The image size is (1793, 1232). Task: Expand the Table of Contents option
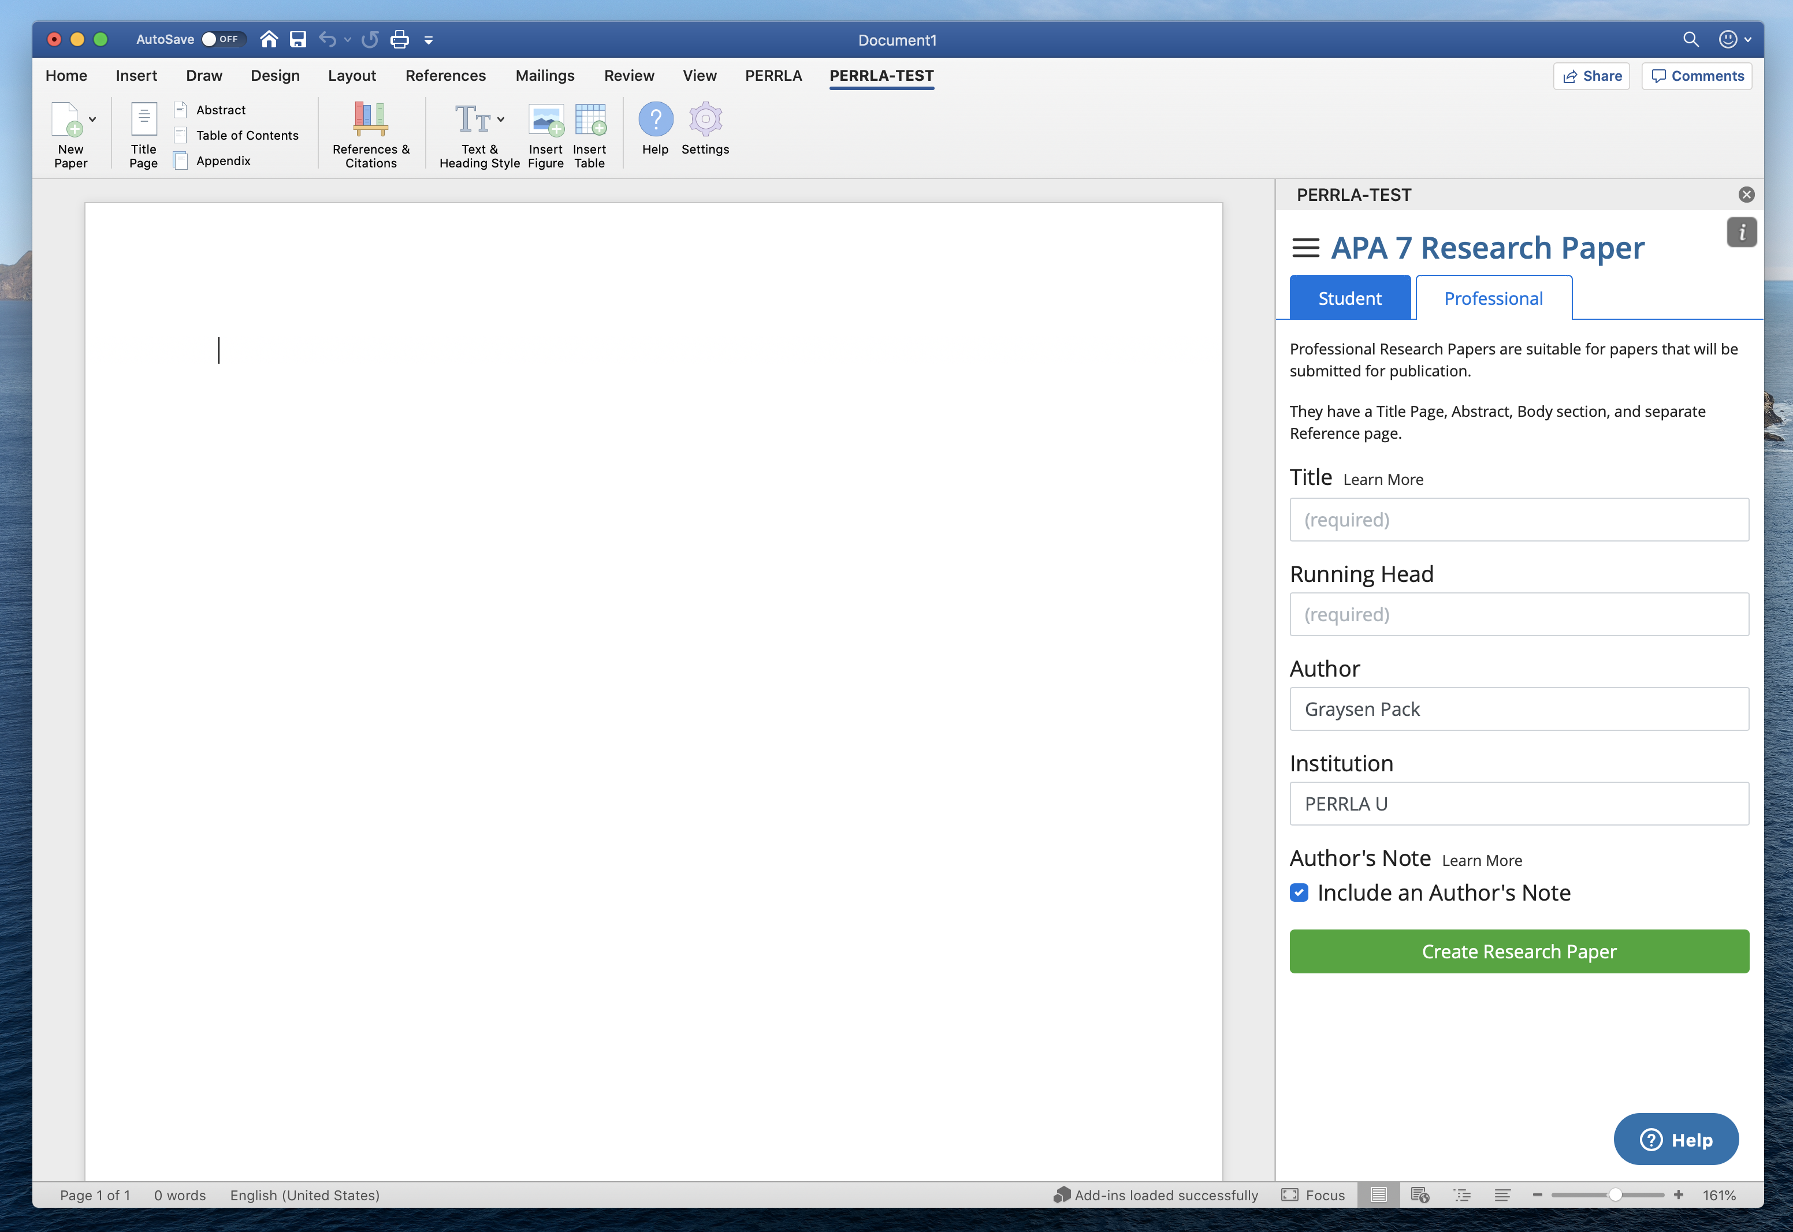tap(245, 133)
